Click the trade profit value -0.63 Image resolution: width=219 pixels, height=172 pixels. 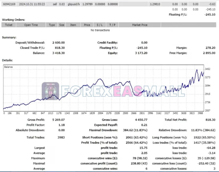pos(212,4)
